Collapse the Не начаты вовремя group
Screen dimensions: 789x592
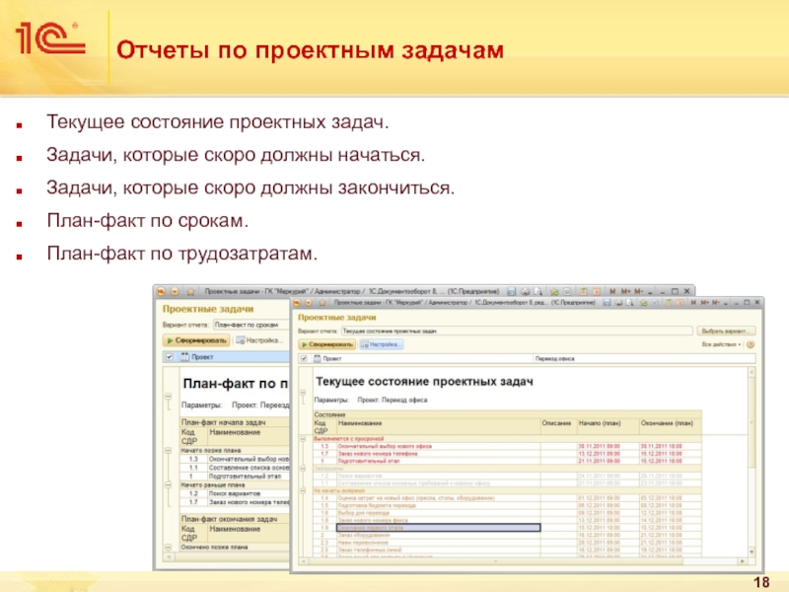click(x=302, y=490)
